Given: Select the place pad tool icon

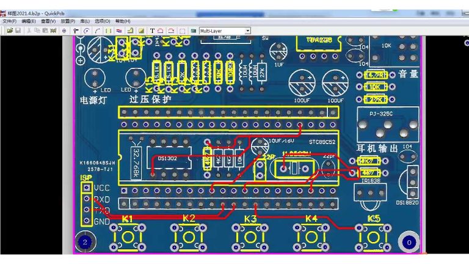Looking at the screenshot, I should [x=64, y=31].
